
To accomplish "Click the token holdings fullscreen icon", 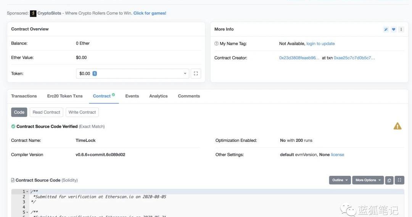I will (x=196, y=74).
